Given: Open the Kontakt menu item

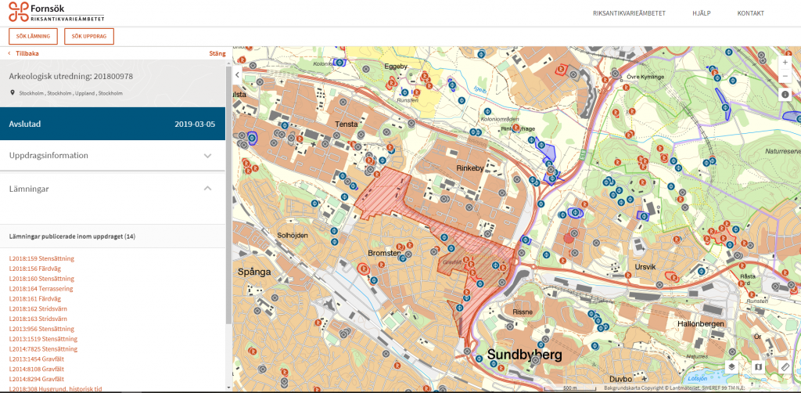Looking at the screenshot, I should tap(750, 13).
